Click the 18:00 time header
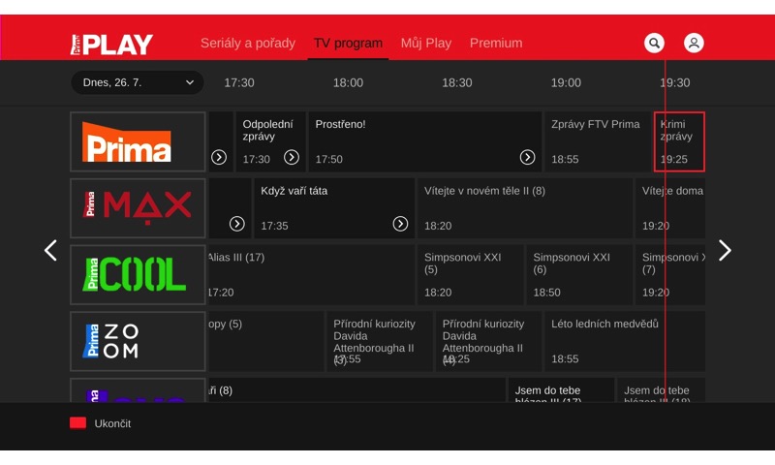 coord(348,82)
